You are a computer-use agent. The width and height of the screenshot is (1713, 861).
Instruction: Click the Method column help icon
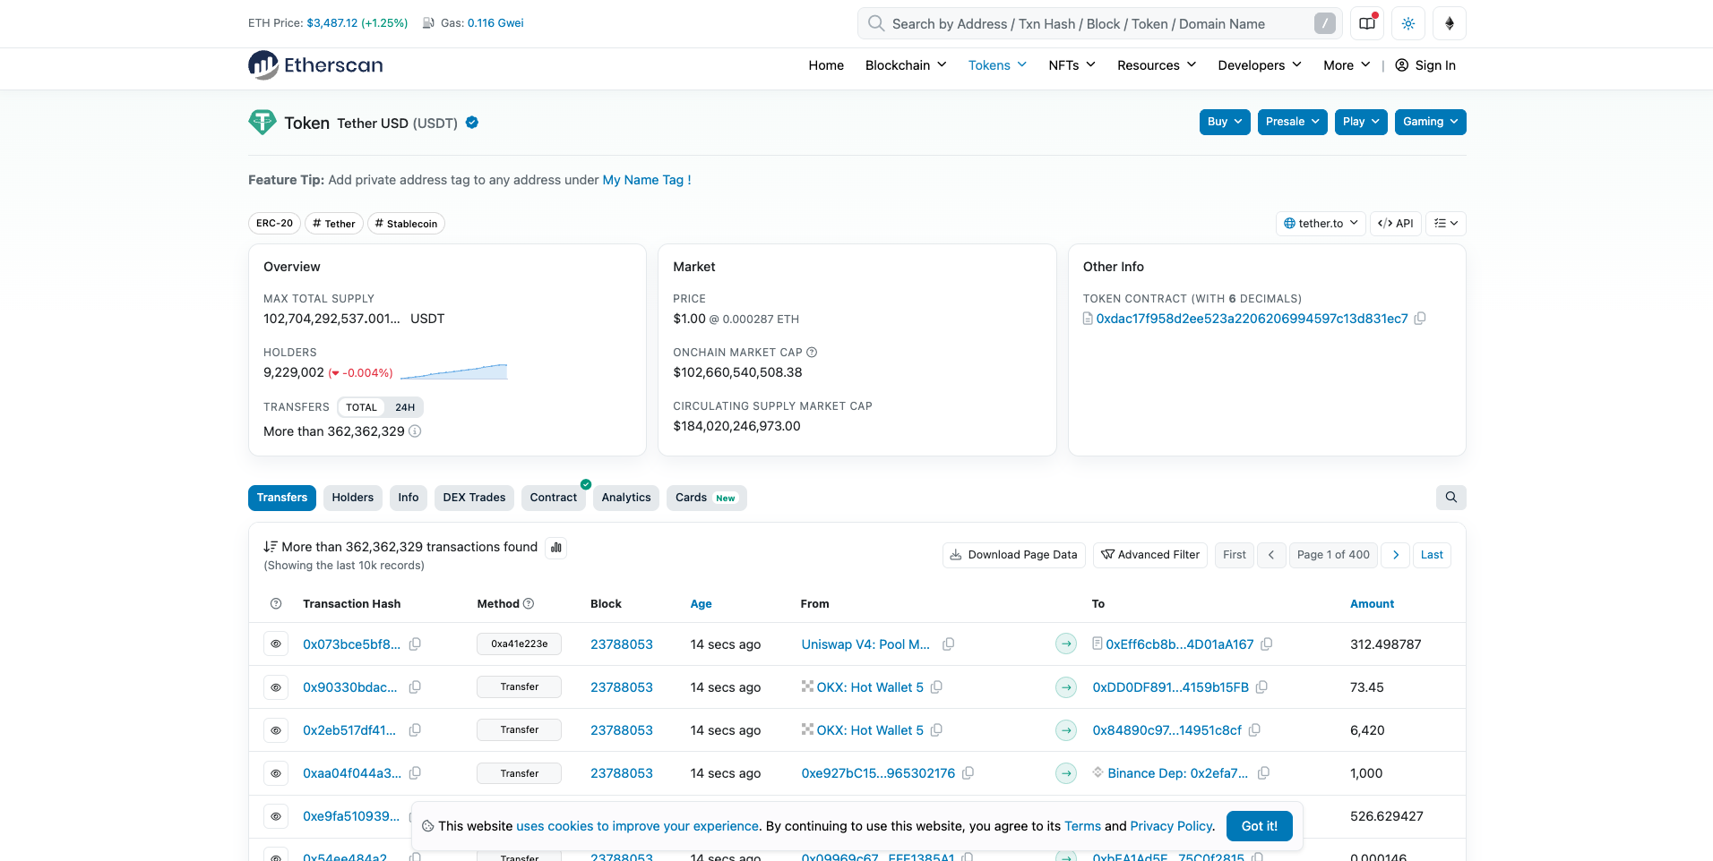pos(529,604)
